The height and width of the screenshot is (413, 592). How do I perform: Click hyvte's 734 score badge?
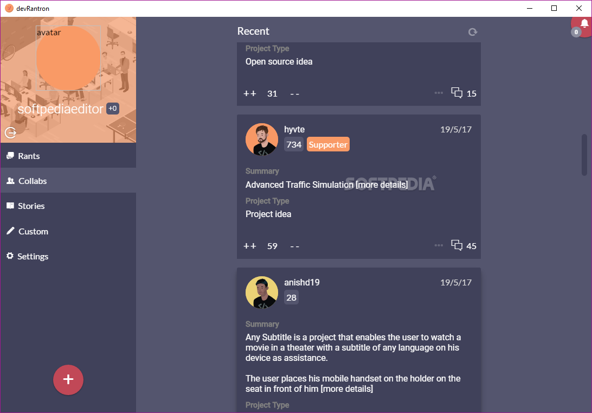pos(294,144)
